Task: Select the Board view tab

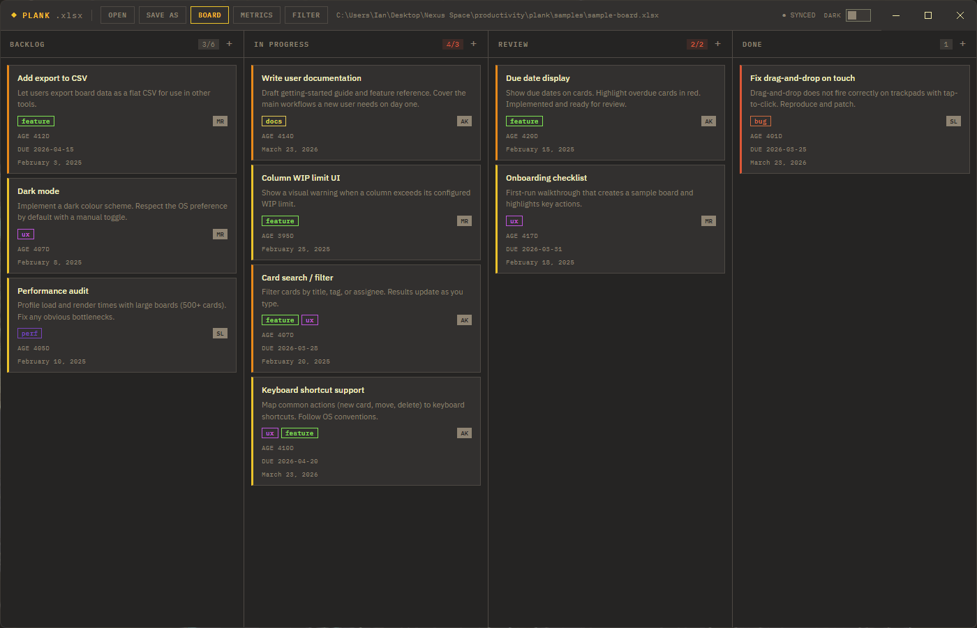Action: point(209,15)
